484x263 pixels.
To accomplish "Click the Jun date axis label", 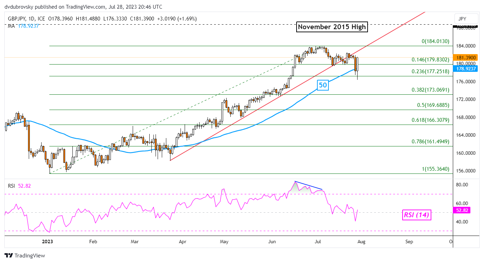I will click(272, 242).
